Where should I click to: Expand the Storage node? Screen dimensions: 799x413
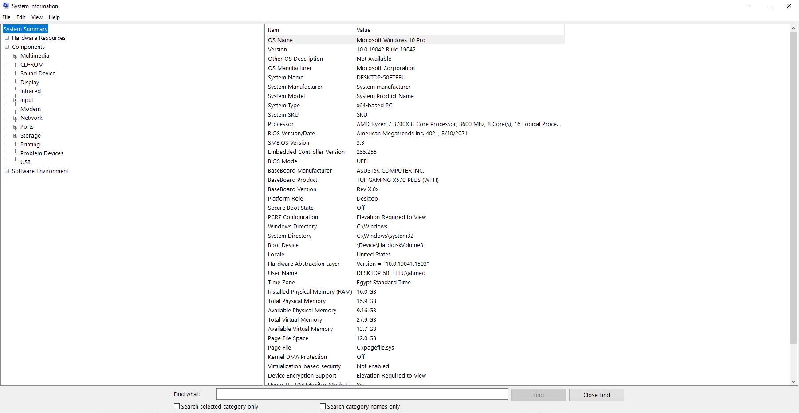[16, 136]
